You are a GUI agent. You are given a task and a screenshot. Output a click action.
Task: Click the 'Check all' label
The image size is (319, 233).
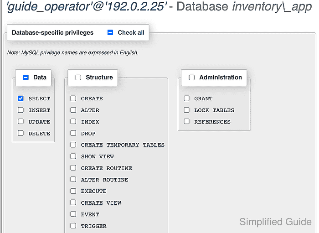[x=131, y=32]
